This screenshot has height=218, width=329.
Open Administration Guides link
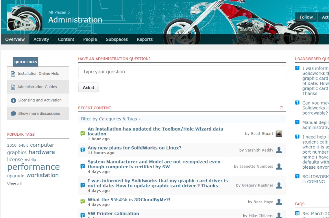pyautogui.click(x=37, y=87)
